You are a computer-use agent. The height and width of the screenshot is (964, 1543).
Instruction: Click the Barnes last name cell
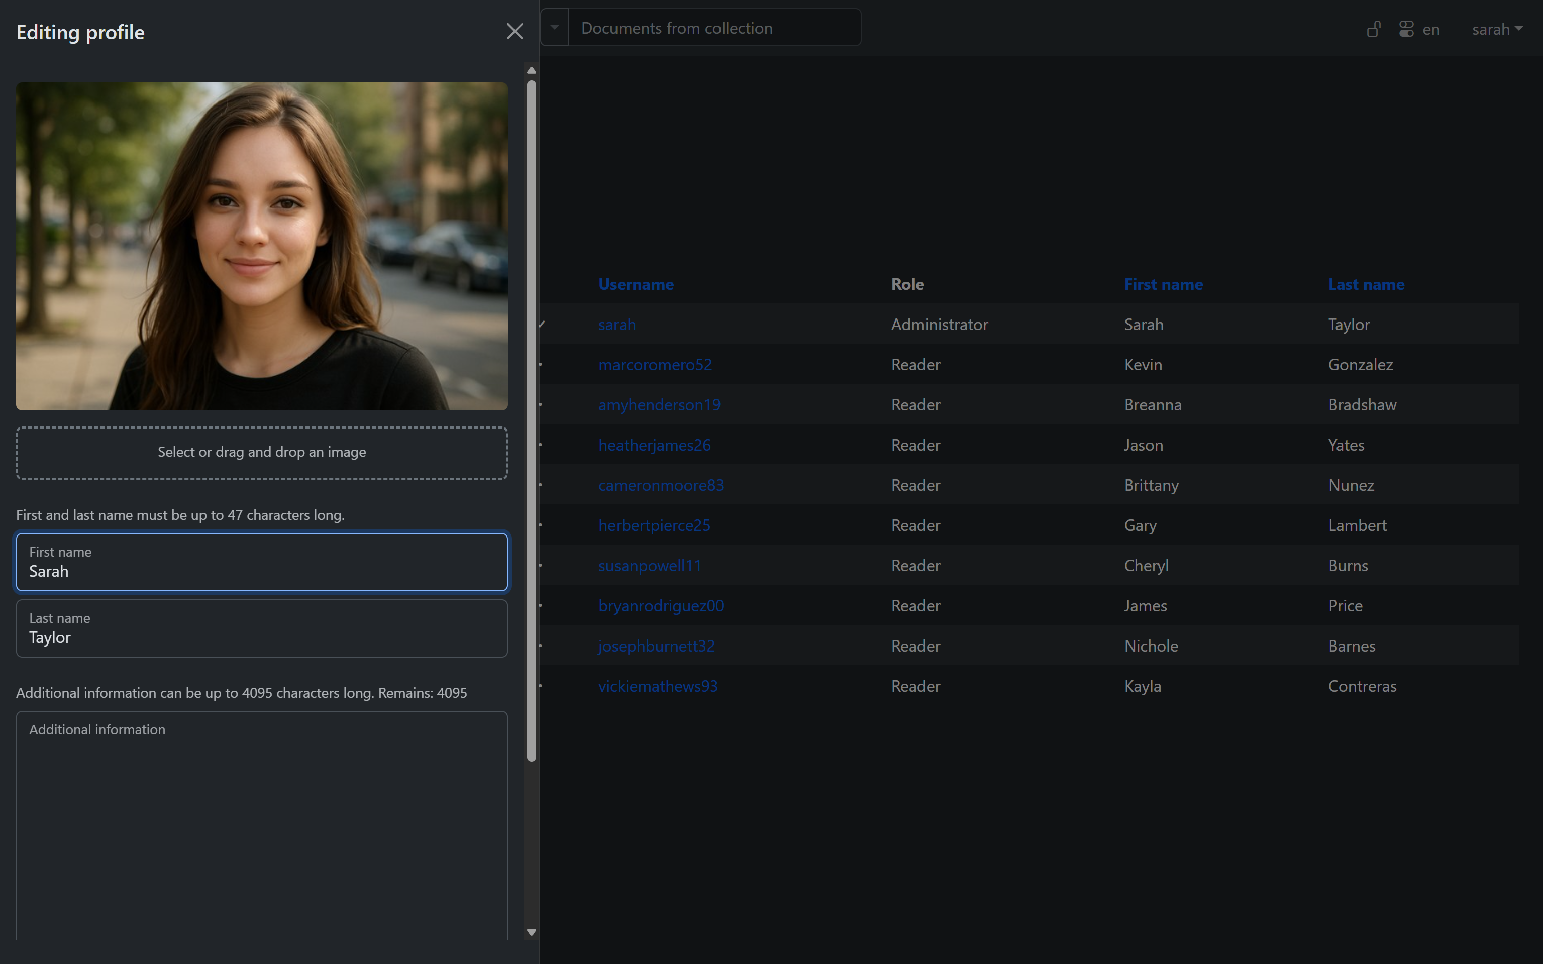point(1352,646)
